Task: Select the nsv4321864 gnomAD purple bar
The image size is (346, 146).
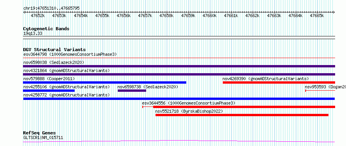Action: 179,74
